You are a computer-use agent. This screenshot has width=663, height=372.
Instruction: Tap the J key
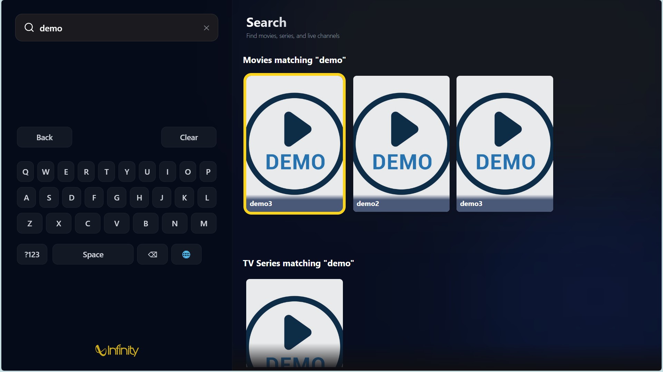click(162, 197)
